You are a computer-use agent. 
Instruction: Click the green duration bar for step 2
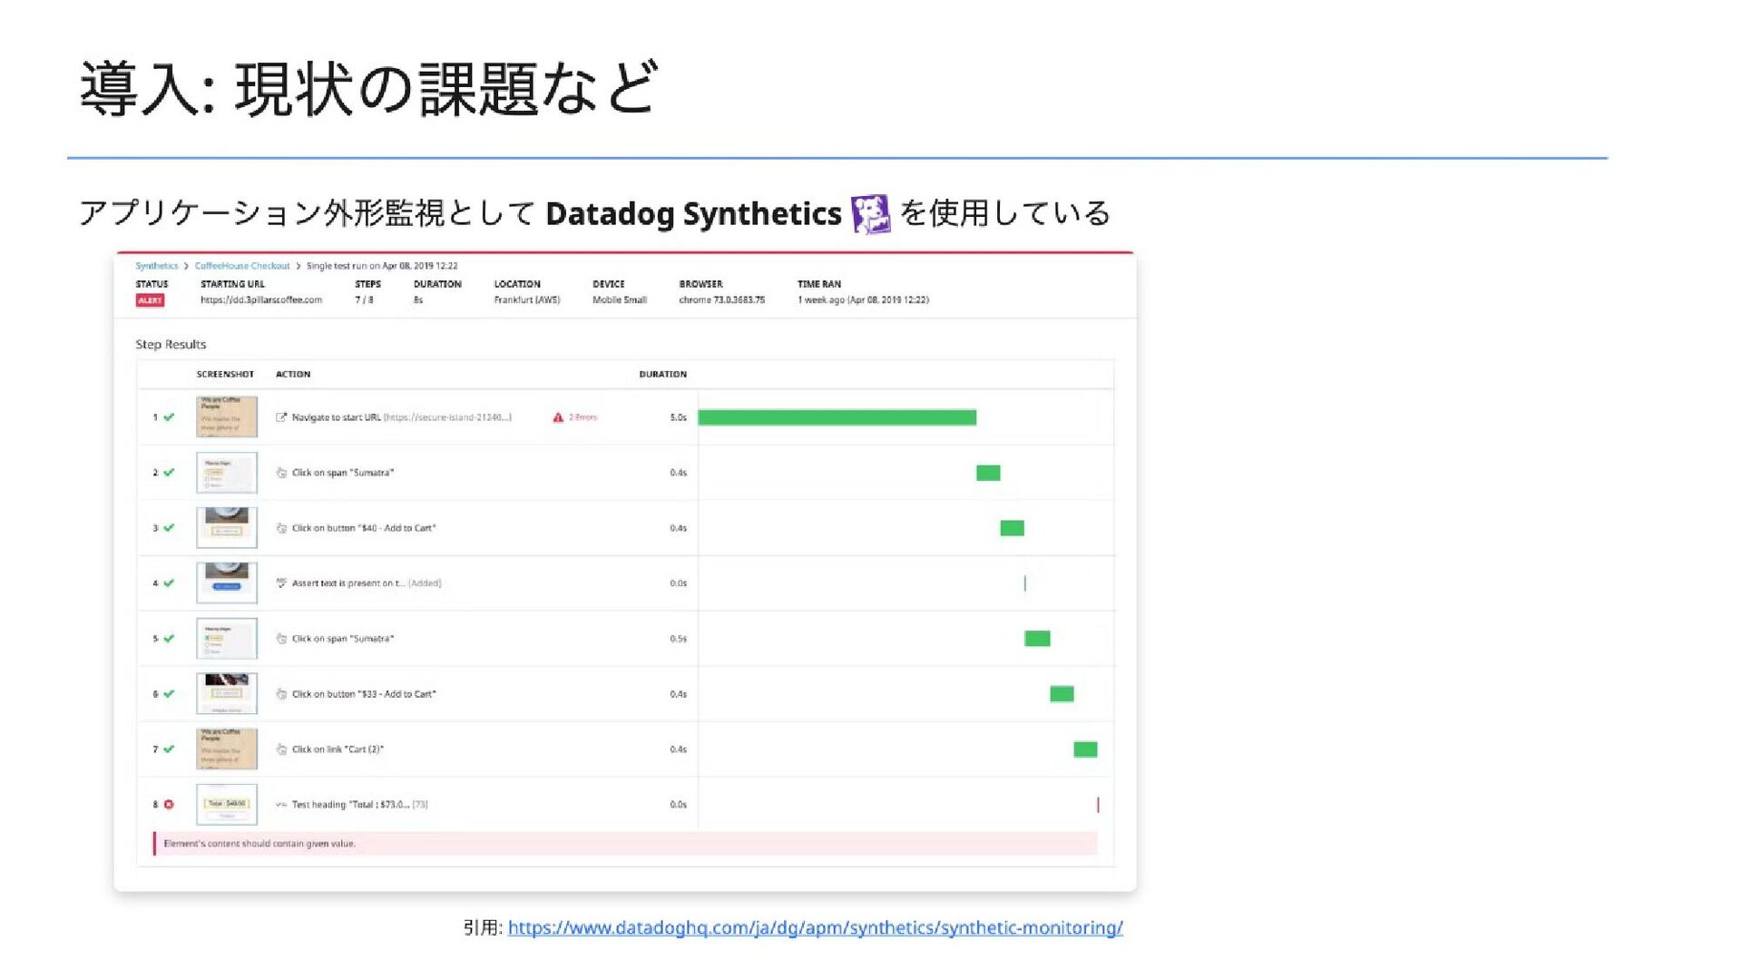pyautogui.click(x=988, y=473)
